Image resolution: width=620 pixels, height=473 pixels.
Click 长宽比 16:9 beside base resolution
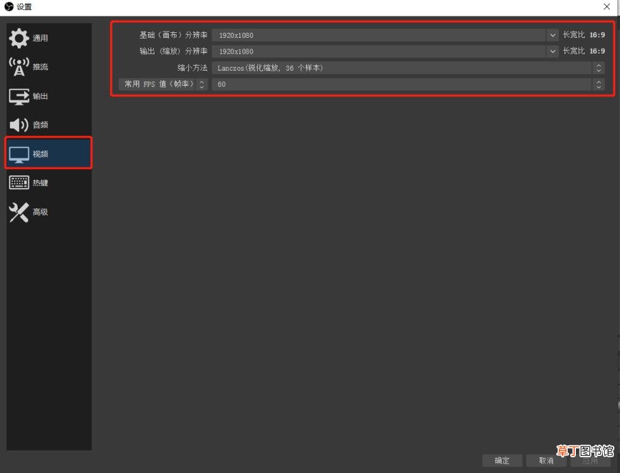point(583,35)
